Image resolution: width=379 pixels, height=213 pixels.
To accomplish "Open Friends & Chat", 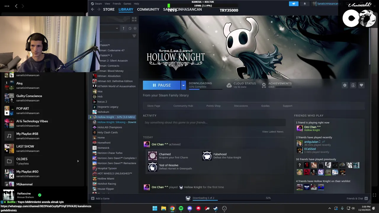I will pyautogui.click(x=357, y=199).
